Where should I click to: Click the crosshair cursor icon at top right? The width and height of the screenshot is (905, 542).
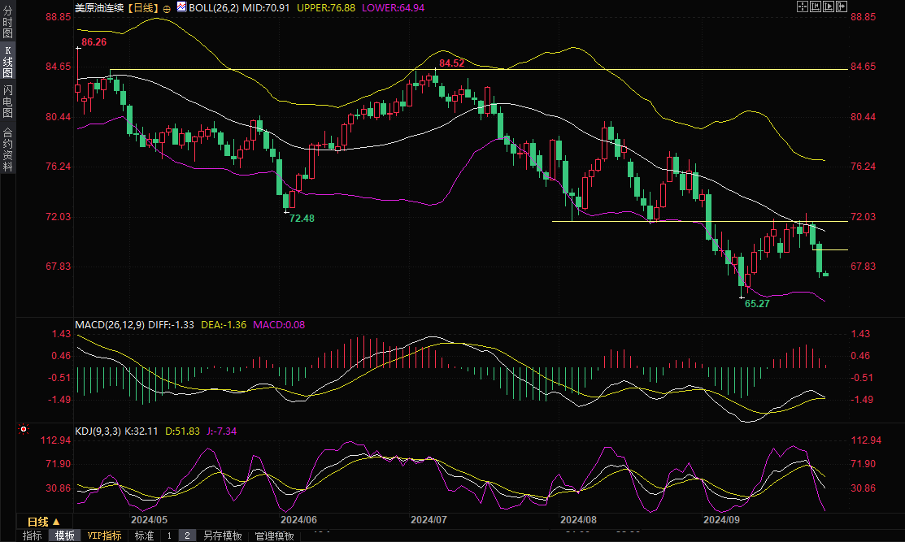coord(802,7)
